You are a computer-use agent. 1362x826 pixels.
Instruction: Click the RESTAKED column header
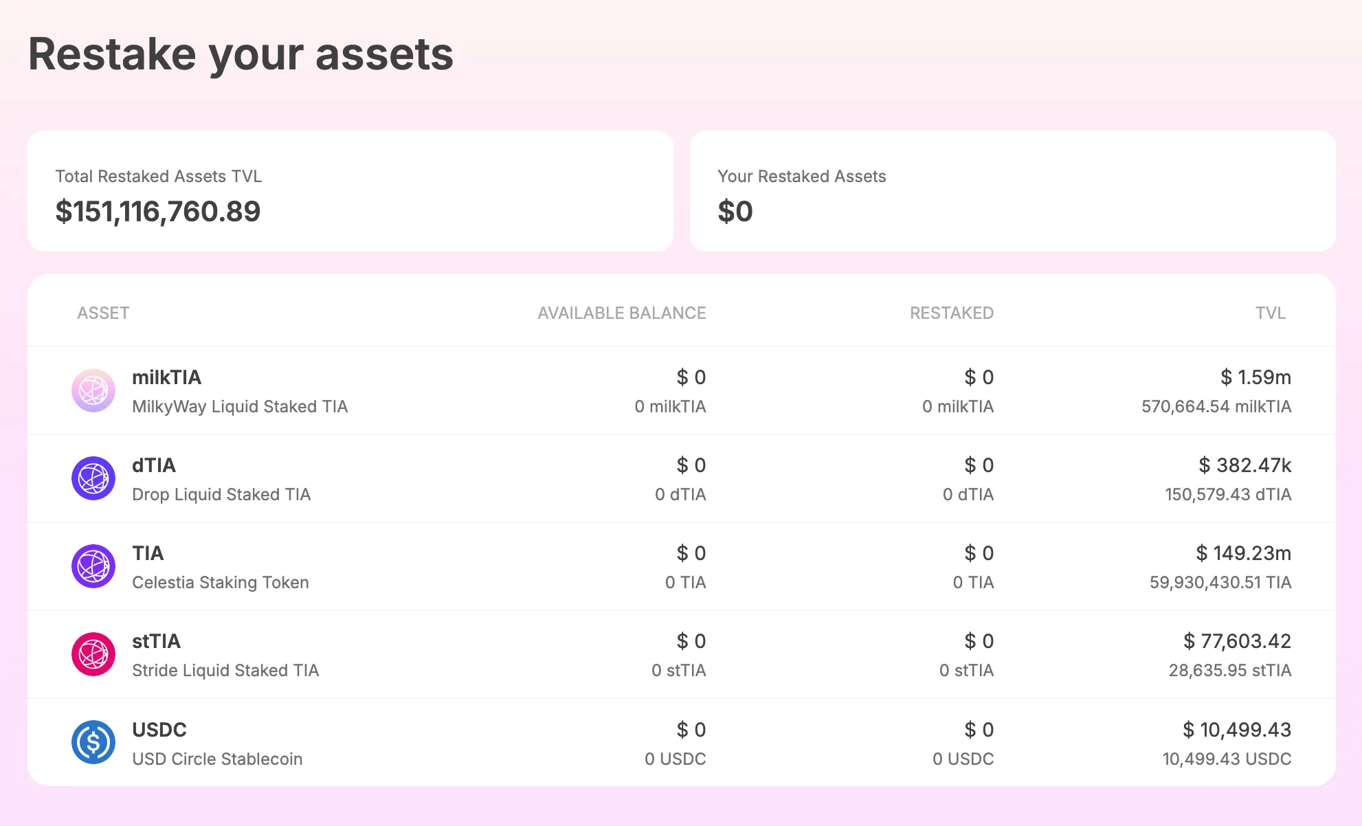[x=952, y=313]
